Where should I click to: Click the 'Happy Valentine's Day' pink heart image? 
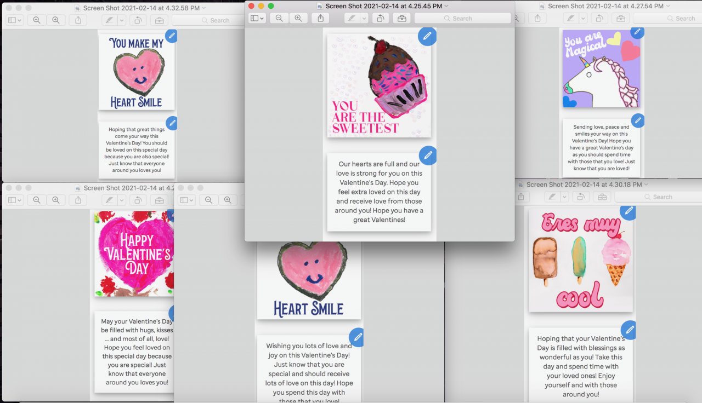pos(134,254)
